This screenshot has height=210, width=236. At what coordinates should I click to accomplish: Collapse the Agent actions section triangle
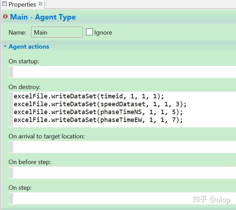click(x=5, y=47)
